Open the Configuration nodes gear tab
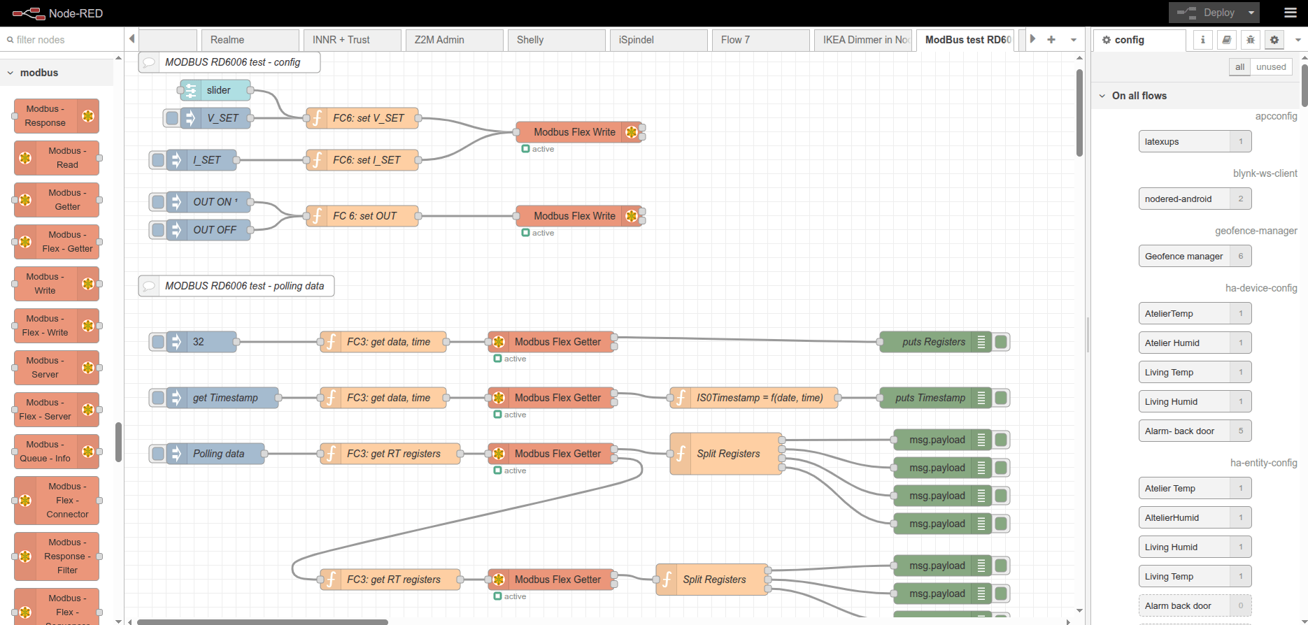Viewport: 1308px width, 625px height. pos(1274,40)
